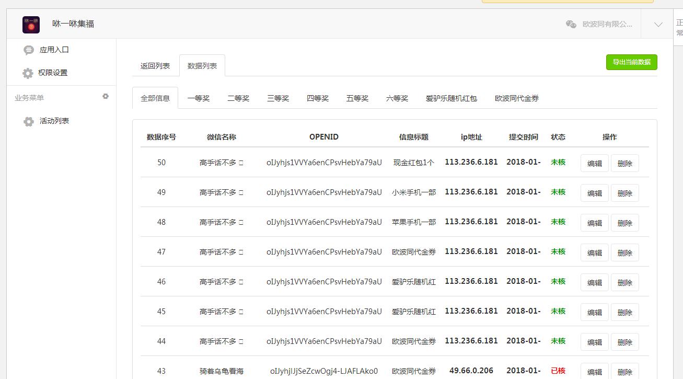This screenshot has width=683, height=379.
Task: Select the 四等奖 filter tab
Action: coord(318,98)
